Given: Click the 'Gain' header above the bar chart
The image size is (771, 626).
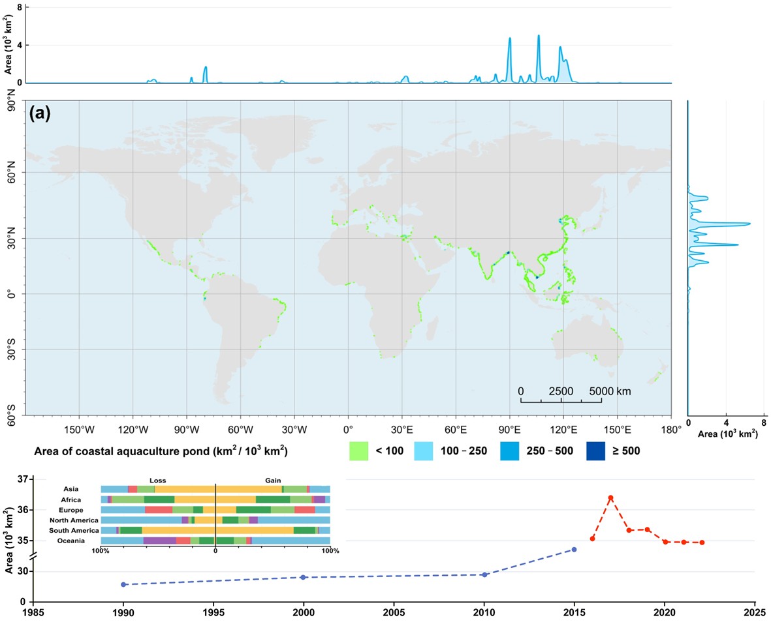Looking at the screenshot, I should tap(273, 481).
